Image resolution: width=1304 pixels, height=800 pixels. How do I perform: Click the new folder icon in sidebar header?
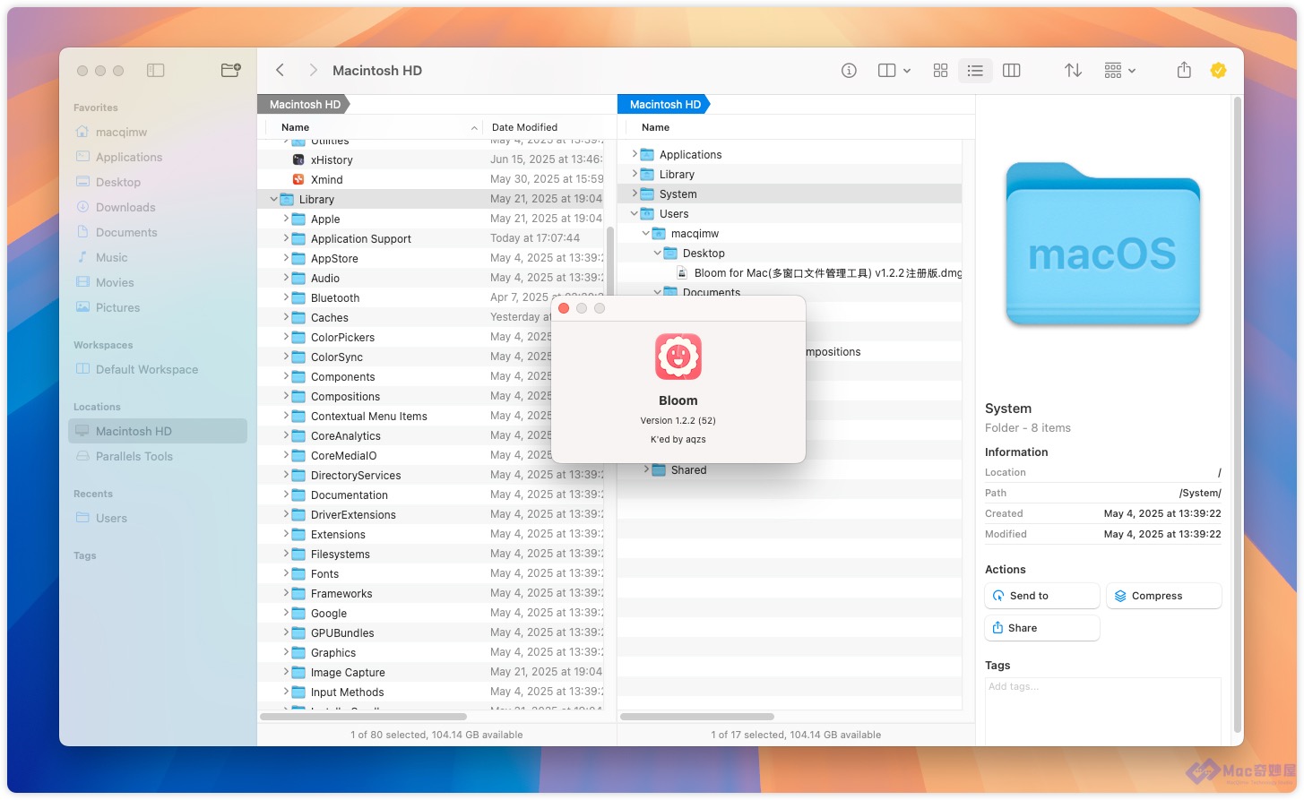click(x=230, y=70)
